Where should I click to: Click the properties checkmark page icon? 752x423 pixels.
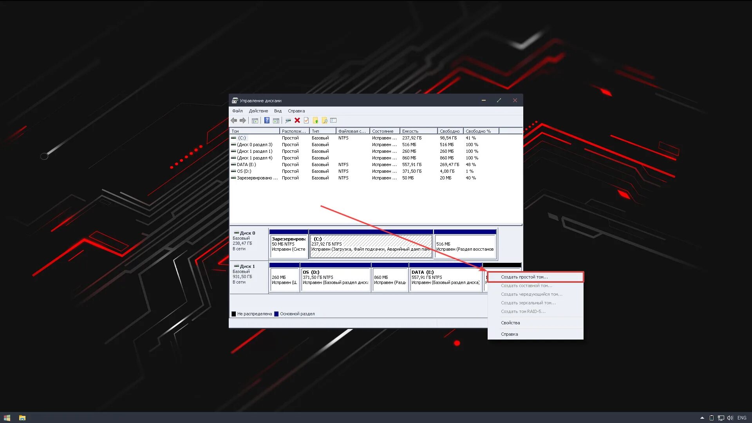(306, 121)
